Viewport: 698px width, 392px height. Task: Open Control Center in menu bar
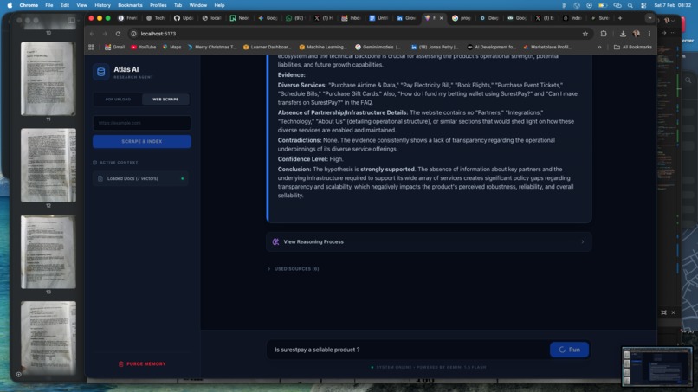click(x=643, y=5)
